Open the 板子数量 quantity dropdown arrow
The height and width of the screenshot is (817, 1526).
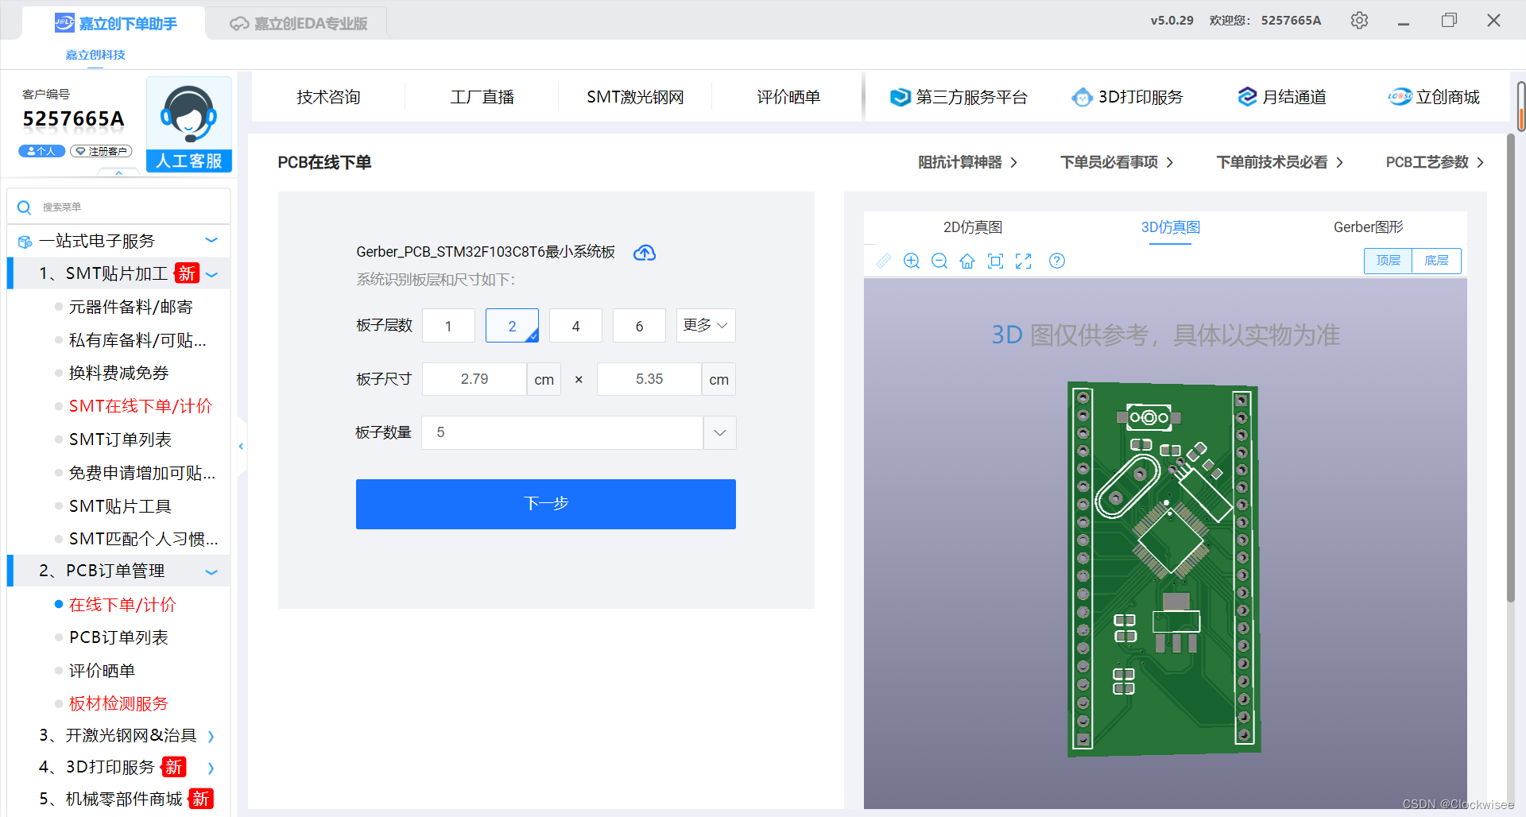coord(720,433)
